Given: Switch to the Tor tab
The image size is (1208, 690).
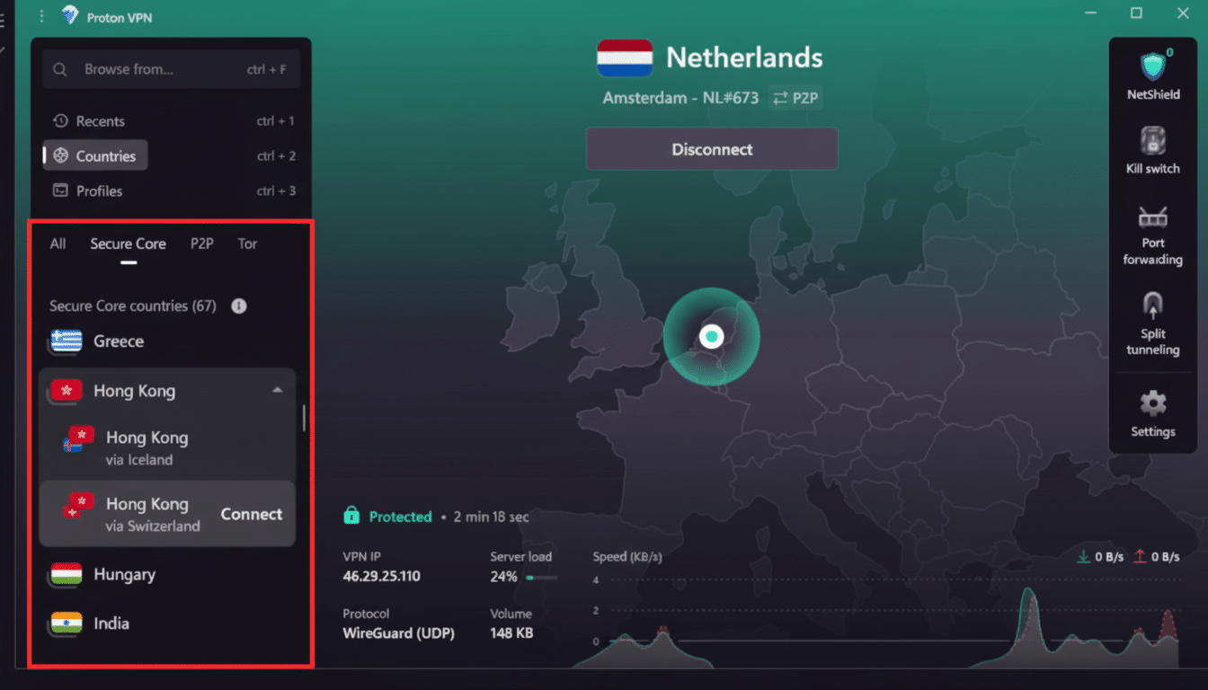Looking at the screenshot, I should coord(247,243).
